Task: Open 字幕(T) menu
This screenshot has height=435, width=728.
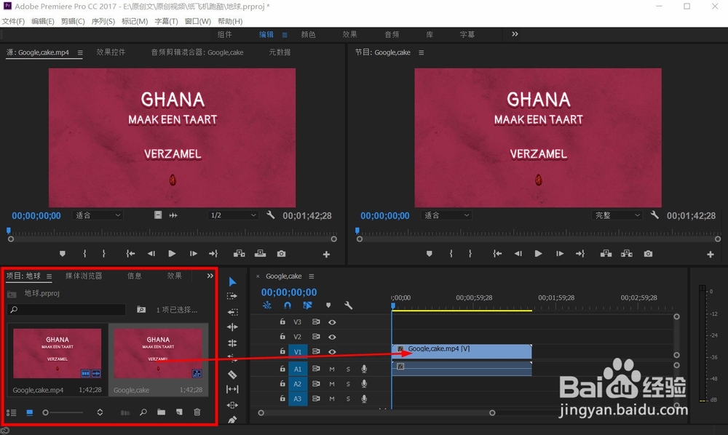Action: (x=166, y=21)
